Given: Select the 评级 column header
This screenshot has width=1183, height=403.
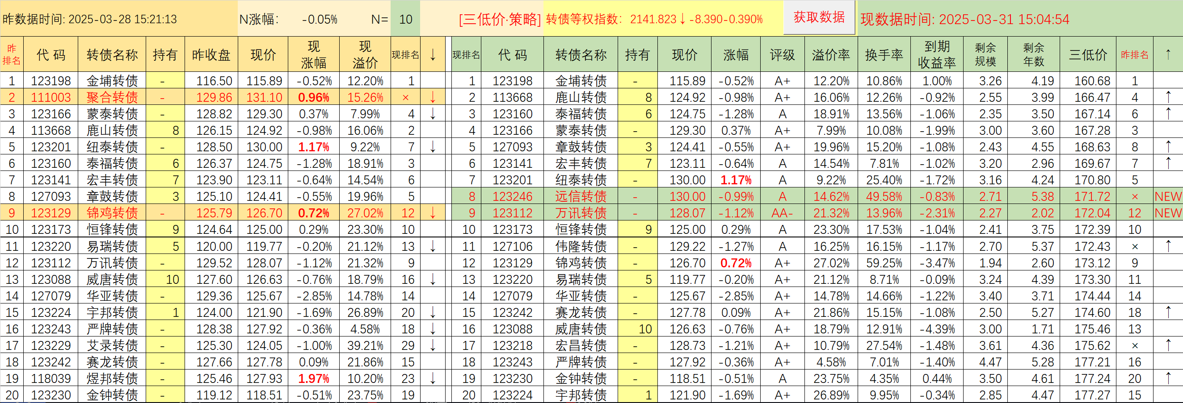Looking at the screenshot, I should (782, 54).
